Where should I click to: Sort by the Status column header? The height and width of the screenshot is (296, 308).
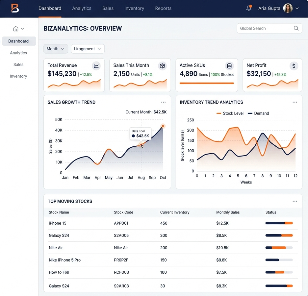[x=271, y=212]
